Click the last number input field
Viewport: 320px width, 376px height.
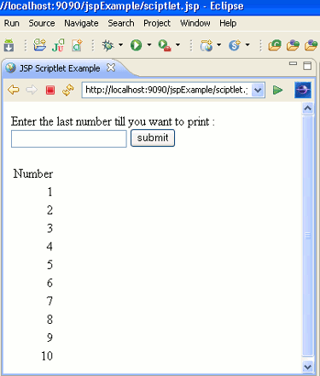coord(69,139)
